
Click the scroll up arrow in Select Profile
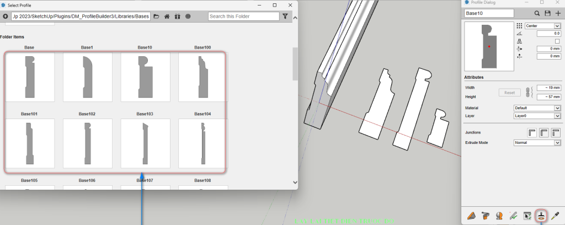295,18
